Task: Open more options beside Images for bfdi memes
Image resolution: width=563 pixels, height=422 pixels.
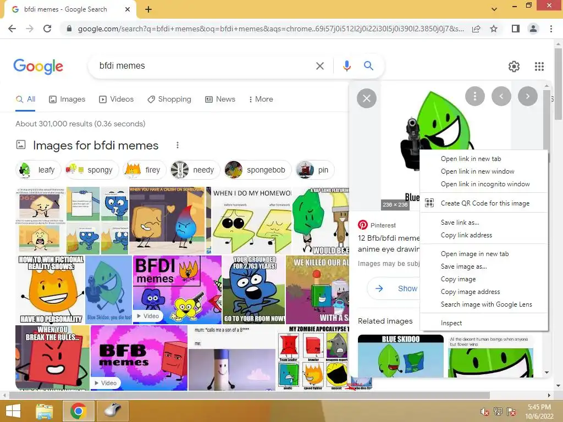Action: (178, 145)
